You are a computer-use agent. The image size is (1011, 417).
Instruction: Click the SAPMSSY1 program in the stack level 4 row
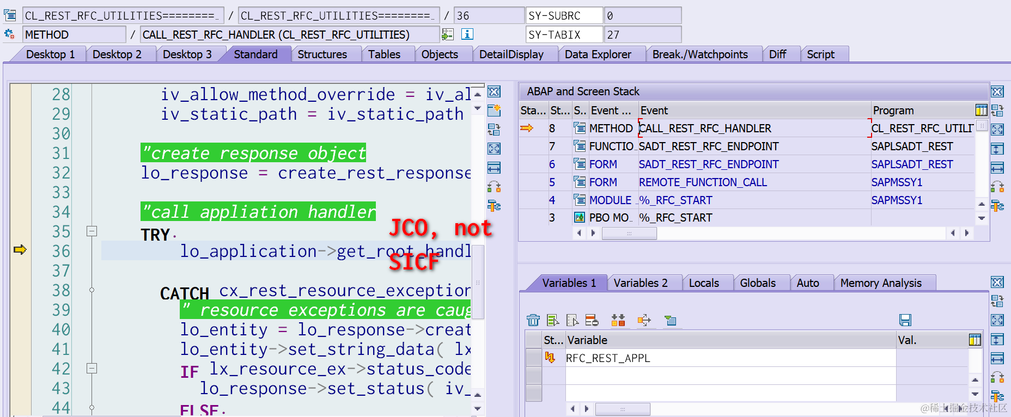click(x=897, y=200)
